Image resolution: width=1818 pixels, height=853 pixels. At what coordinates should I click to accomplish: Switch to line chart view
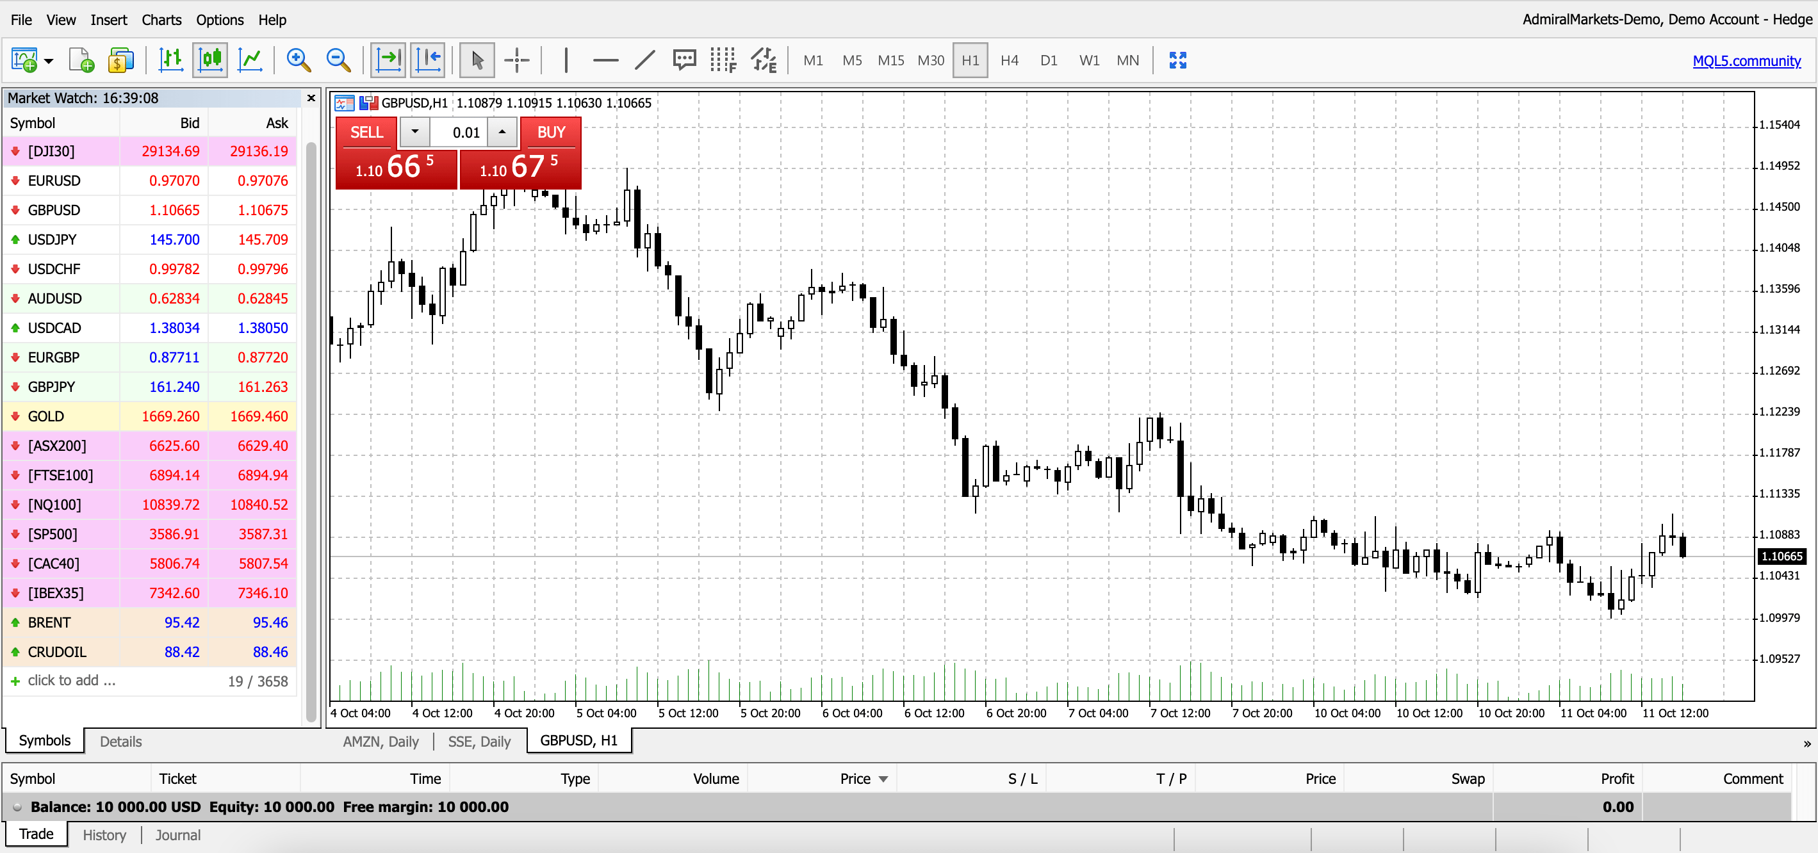coord(250,60)
